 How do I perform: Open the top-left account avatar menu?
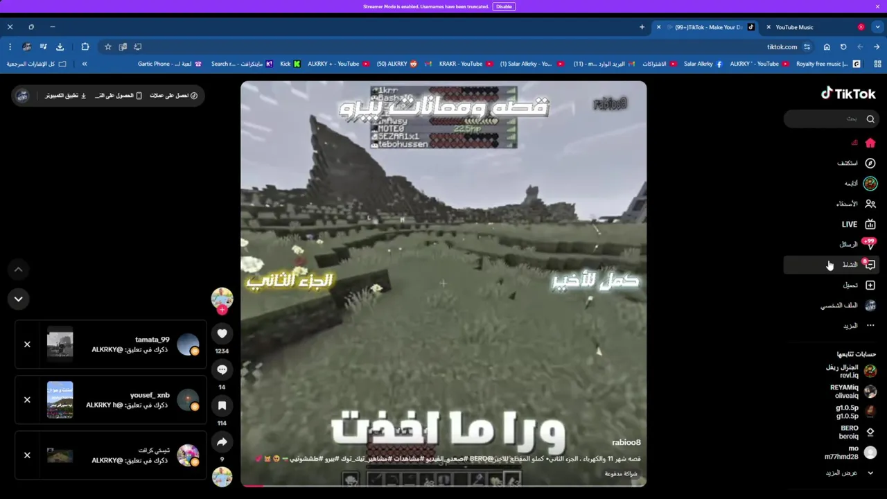coord(22,96)
